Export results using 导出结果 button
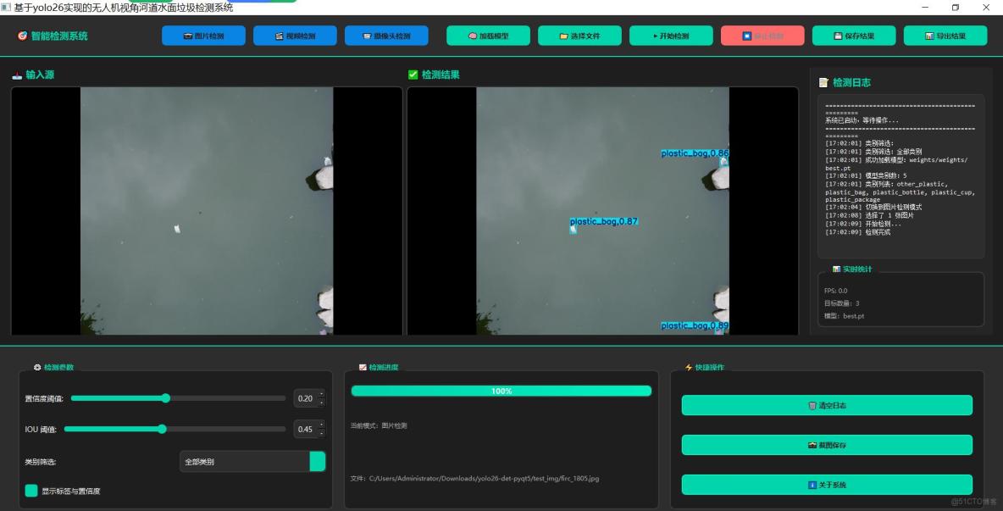This screenshot has width=1003, height=511. 945,36
